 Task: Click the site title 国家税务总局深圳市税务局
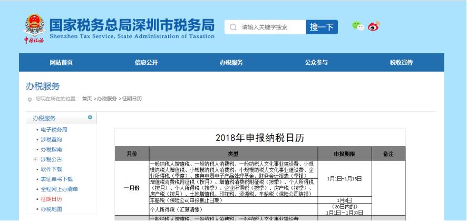pos(132,25)
